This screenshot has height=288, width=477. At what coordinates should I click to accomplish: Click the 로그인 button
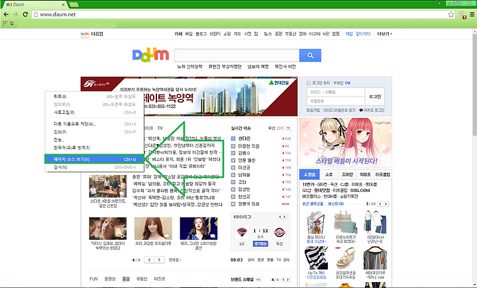(x=375, y=97)
